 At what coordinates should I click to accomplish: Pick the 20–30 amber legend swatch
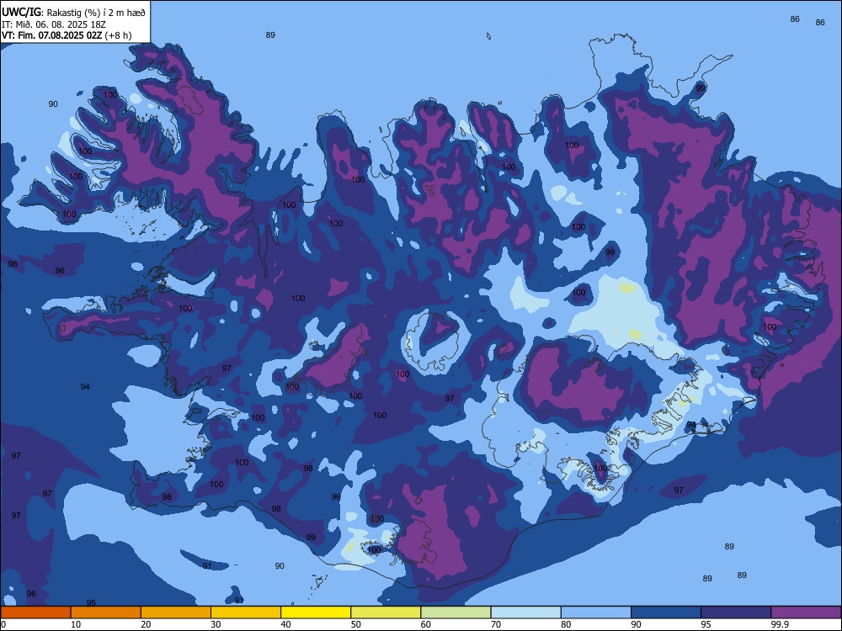(x=176, y=612)
